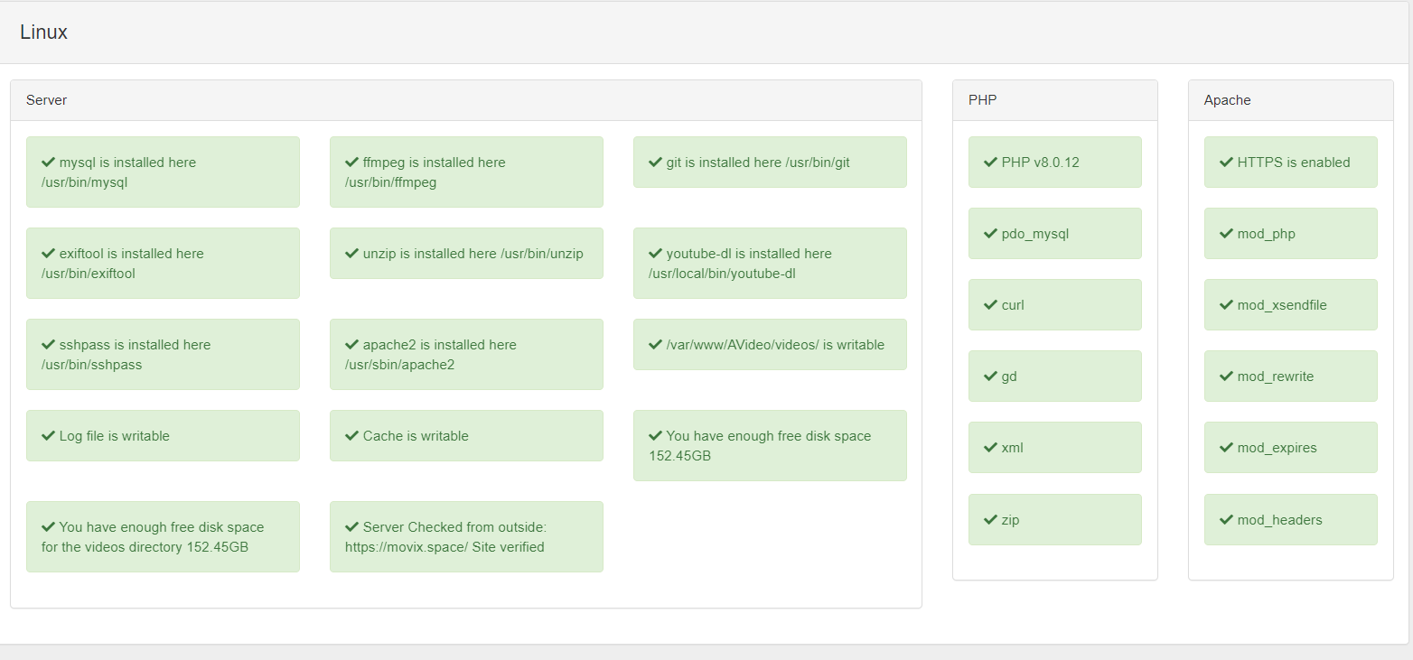Viewport: 1413px width, 660px height.
Task: Click the check icon beside Log file is writable
Action: coord(49,436)
